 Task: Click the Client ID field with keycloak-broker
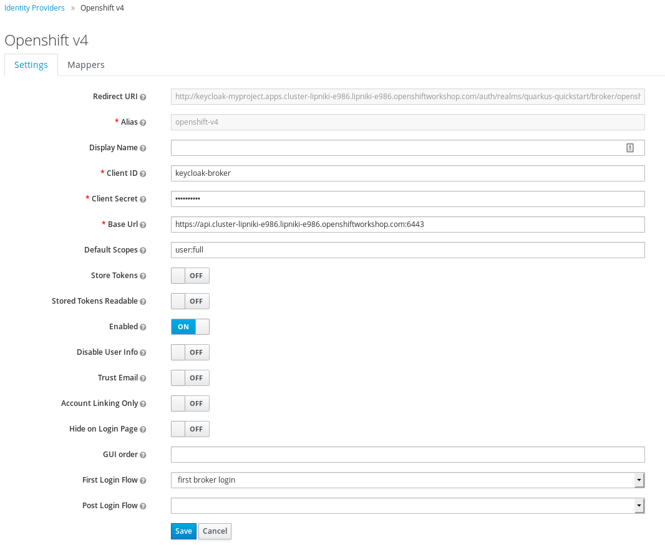tap(407, 173)
